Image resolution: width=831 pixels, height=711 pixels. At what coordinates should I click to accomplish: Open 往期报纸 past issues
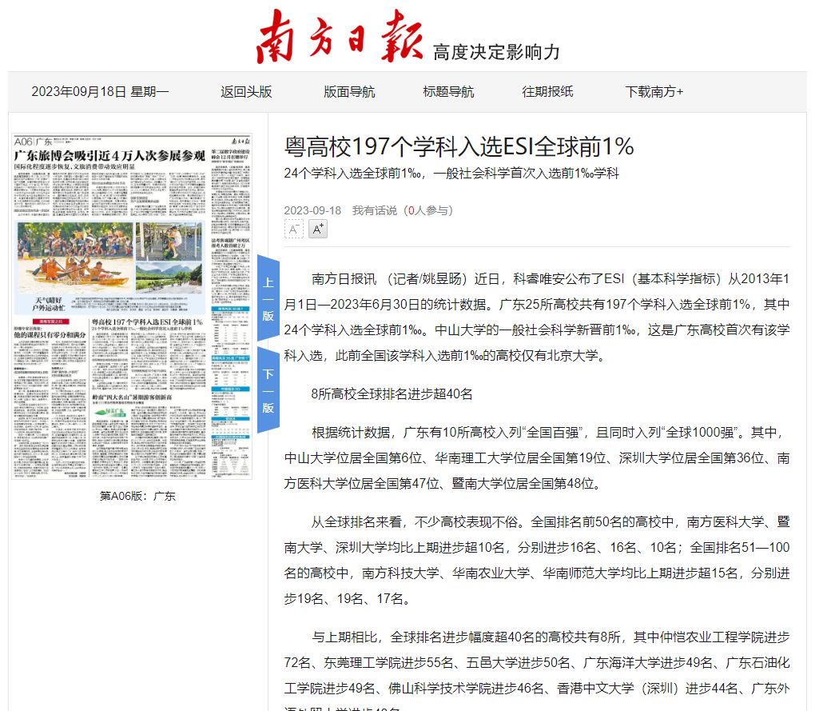(547, 92)
